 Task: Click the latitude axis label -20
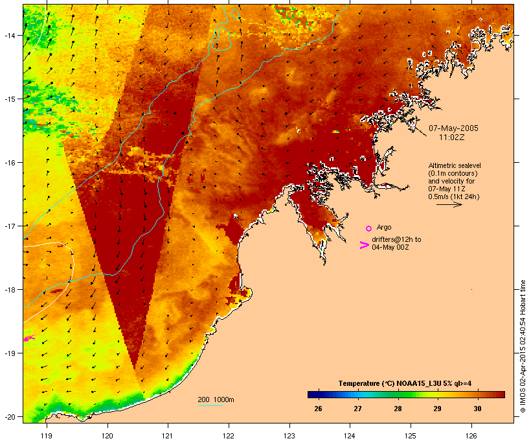(x=10, y=417)
